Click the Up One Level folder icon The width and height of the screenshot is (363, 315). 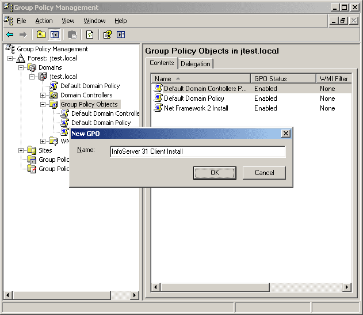[41, 35]
